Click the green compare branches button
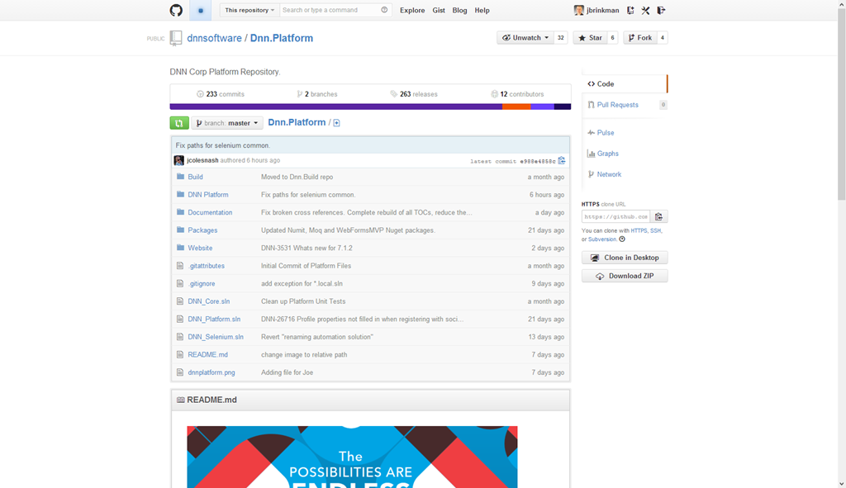846x488 pixels. coord(179,123)
